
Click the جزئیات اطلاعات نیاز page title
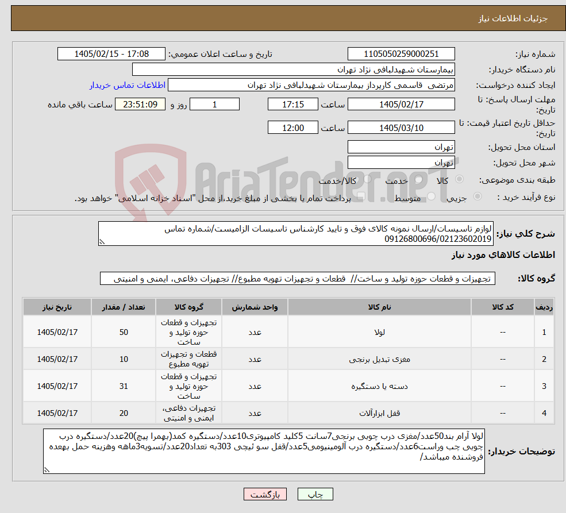(513, 18)
